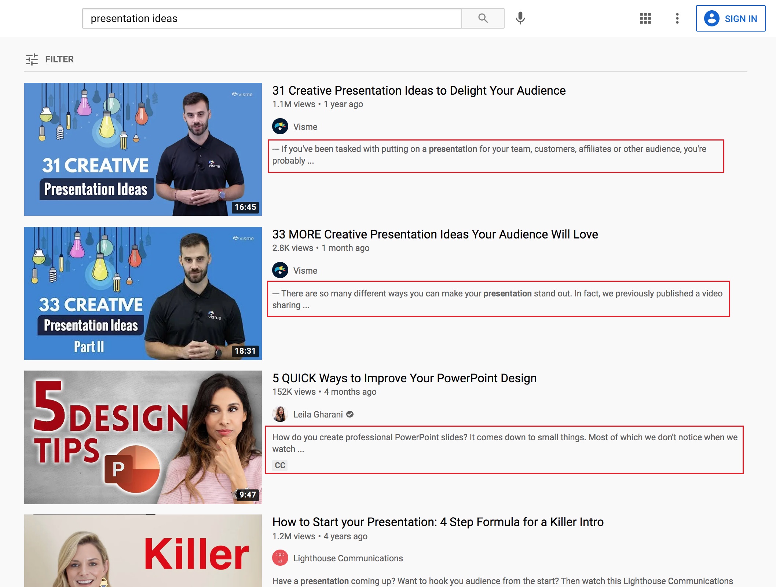Click the 18:31 duration badge
The width and height of the screenshot is (776, 587).
245,351
